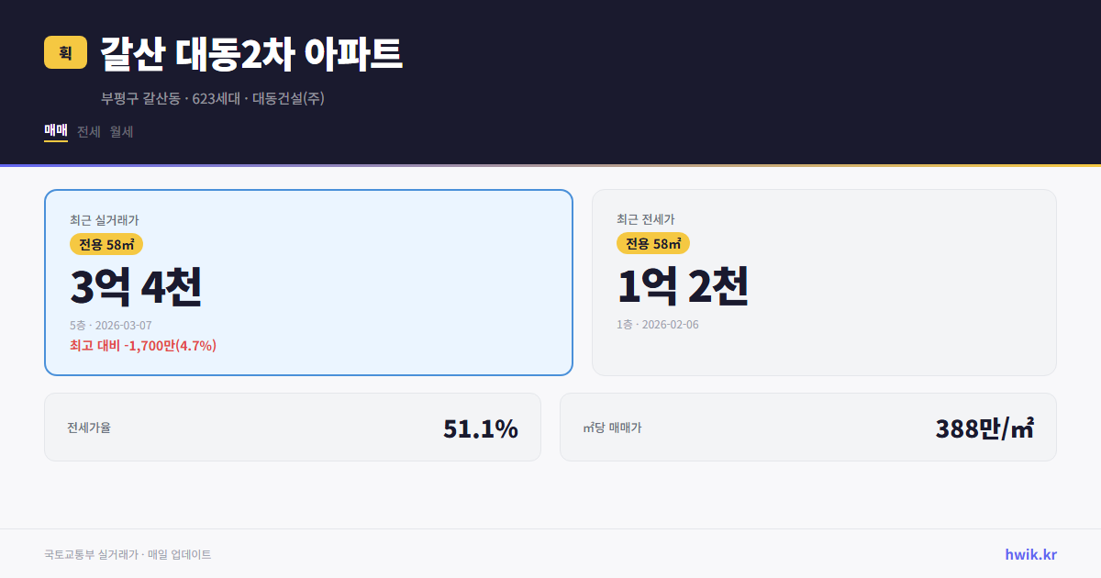Expand the 1억 2천 jeonse price

(684, 285)
